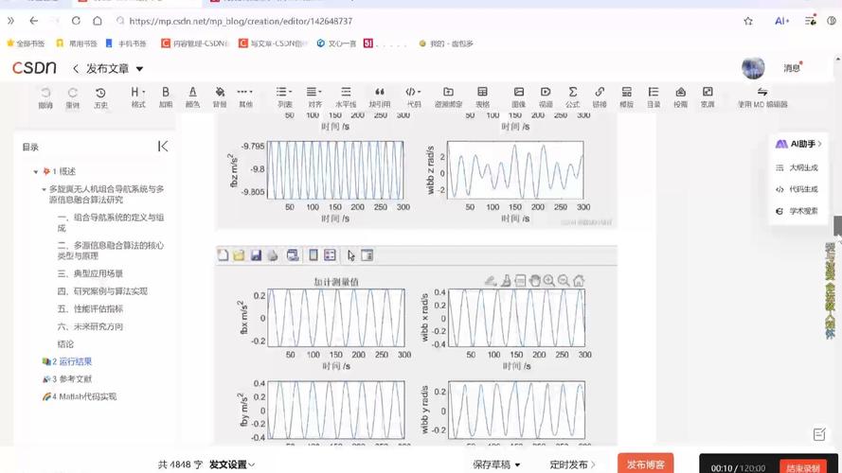Image resolution: width=842 pixels, height=473 pixels.
Task: Open the template (模板) icon
Action: click(x=627, y=97)
